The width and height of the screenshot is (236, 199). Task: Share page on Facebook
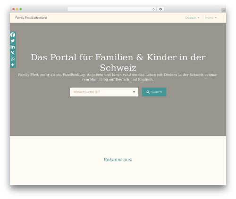pyautogui.click(x=13, y=35)
